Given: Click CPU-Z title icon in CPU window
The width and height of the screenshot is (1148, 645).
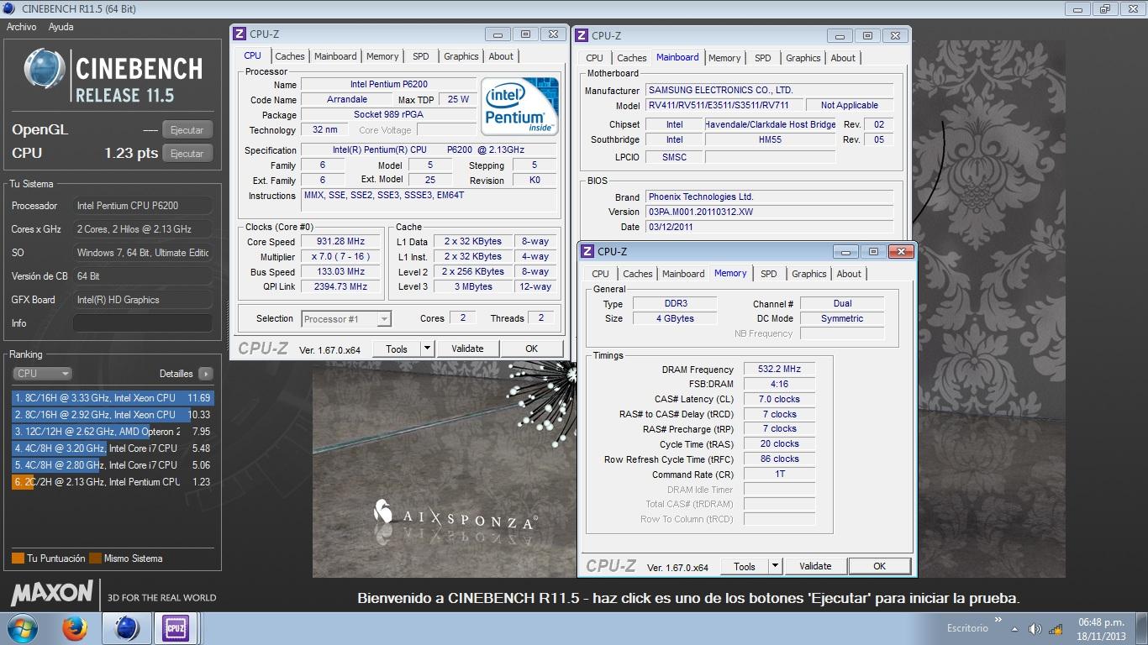Looking at the screenshot, I should pyautogui.click(x=240, y=34).
